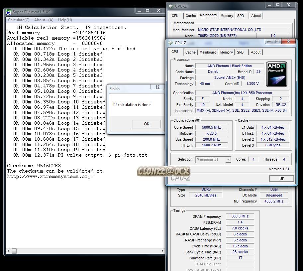Screen dimensions: 303x271
Task: Click the memory Type value DDR3
Action: 206,190
